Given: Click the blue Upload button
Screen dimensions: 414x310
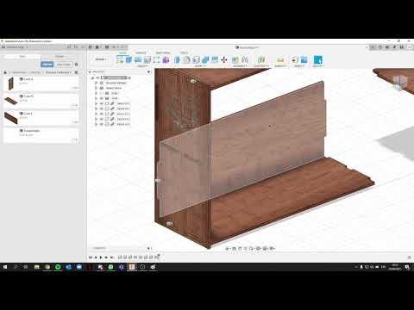Looking at the screenshot, I should click(x=47, y=65).
